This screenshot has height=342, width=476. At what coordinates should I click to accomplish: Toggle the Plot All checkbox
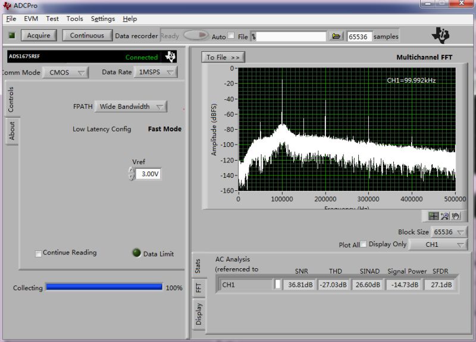[363, 244]
